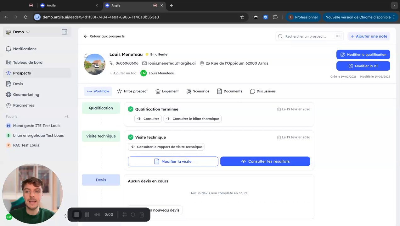Click green check of Visite technique
The image size is (400, 226).
point(131,137)
